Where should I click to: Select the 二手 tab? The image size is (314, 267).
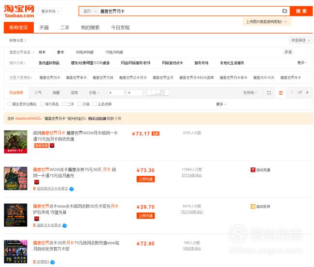pos(65,28)
